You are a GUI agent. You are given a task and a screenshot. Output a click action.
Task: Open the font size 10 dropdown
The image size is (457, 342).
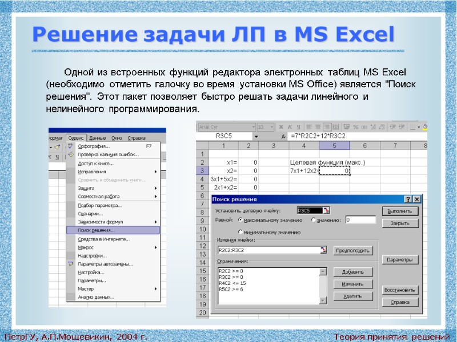click(272, 127)
